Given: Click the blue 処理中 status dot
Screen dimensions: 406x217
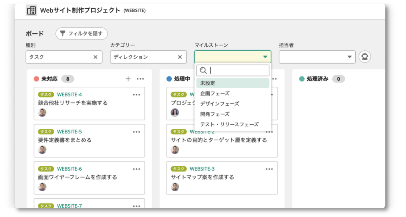Looking at the screenshot, I should coord(169,79).
